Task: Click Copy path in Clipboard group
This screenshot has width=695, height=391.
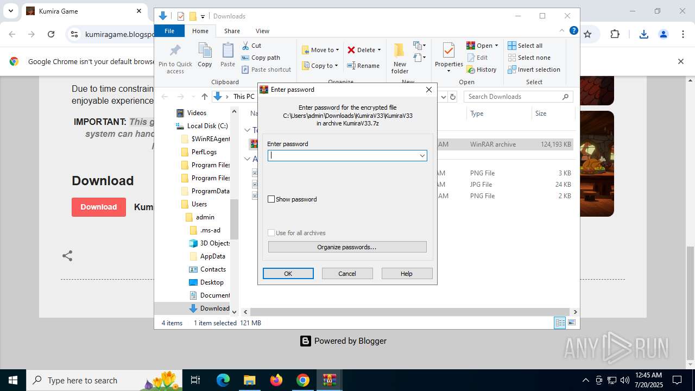Action: pyautogui.click(x=261, y=58)
